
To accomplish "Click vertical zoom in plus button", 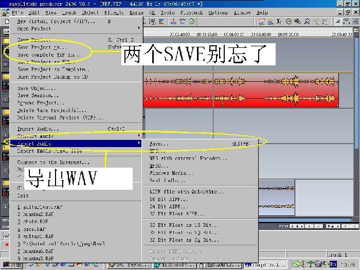I will 346,226.
